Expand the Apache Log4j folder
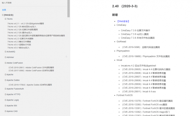This screenshot has width=193, height=116. tap(12, 100)
